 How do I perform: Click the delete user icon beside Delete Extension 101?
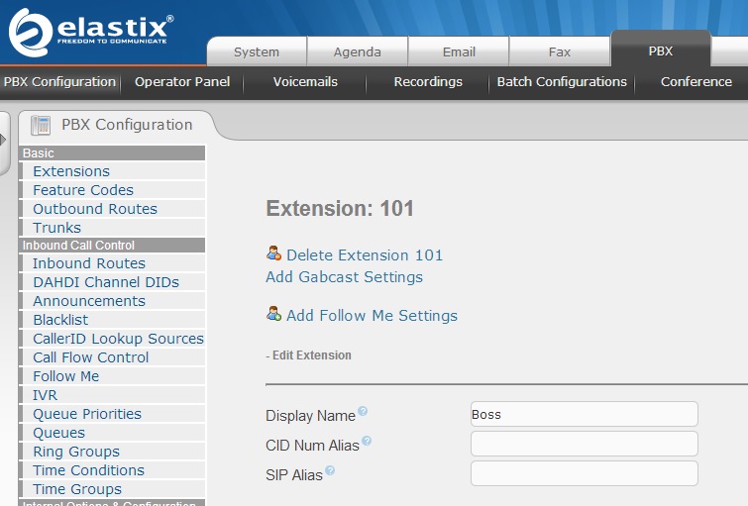[x=273, y=254]
